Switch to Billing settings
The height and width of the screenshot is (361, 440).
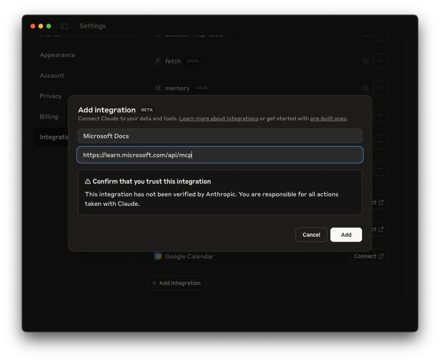[49, 116]
